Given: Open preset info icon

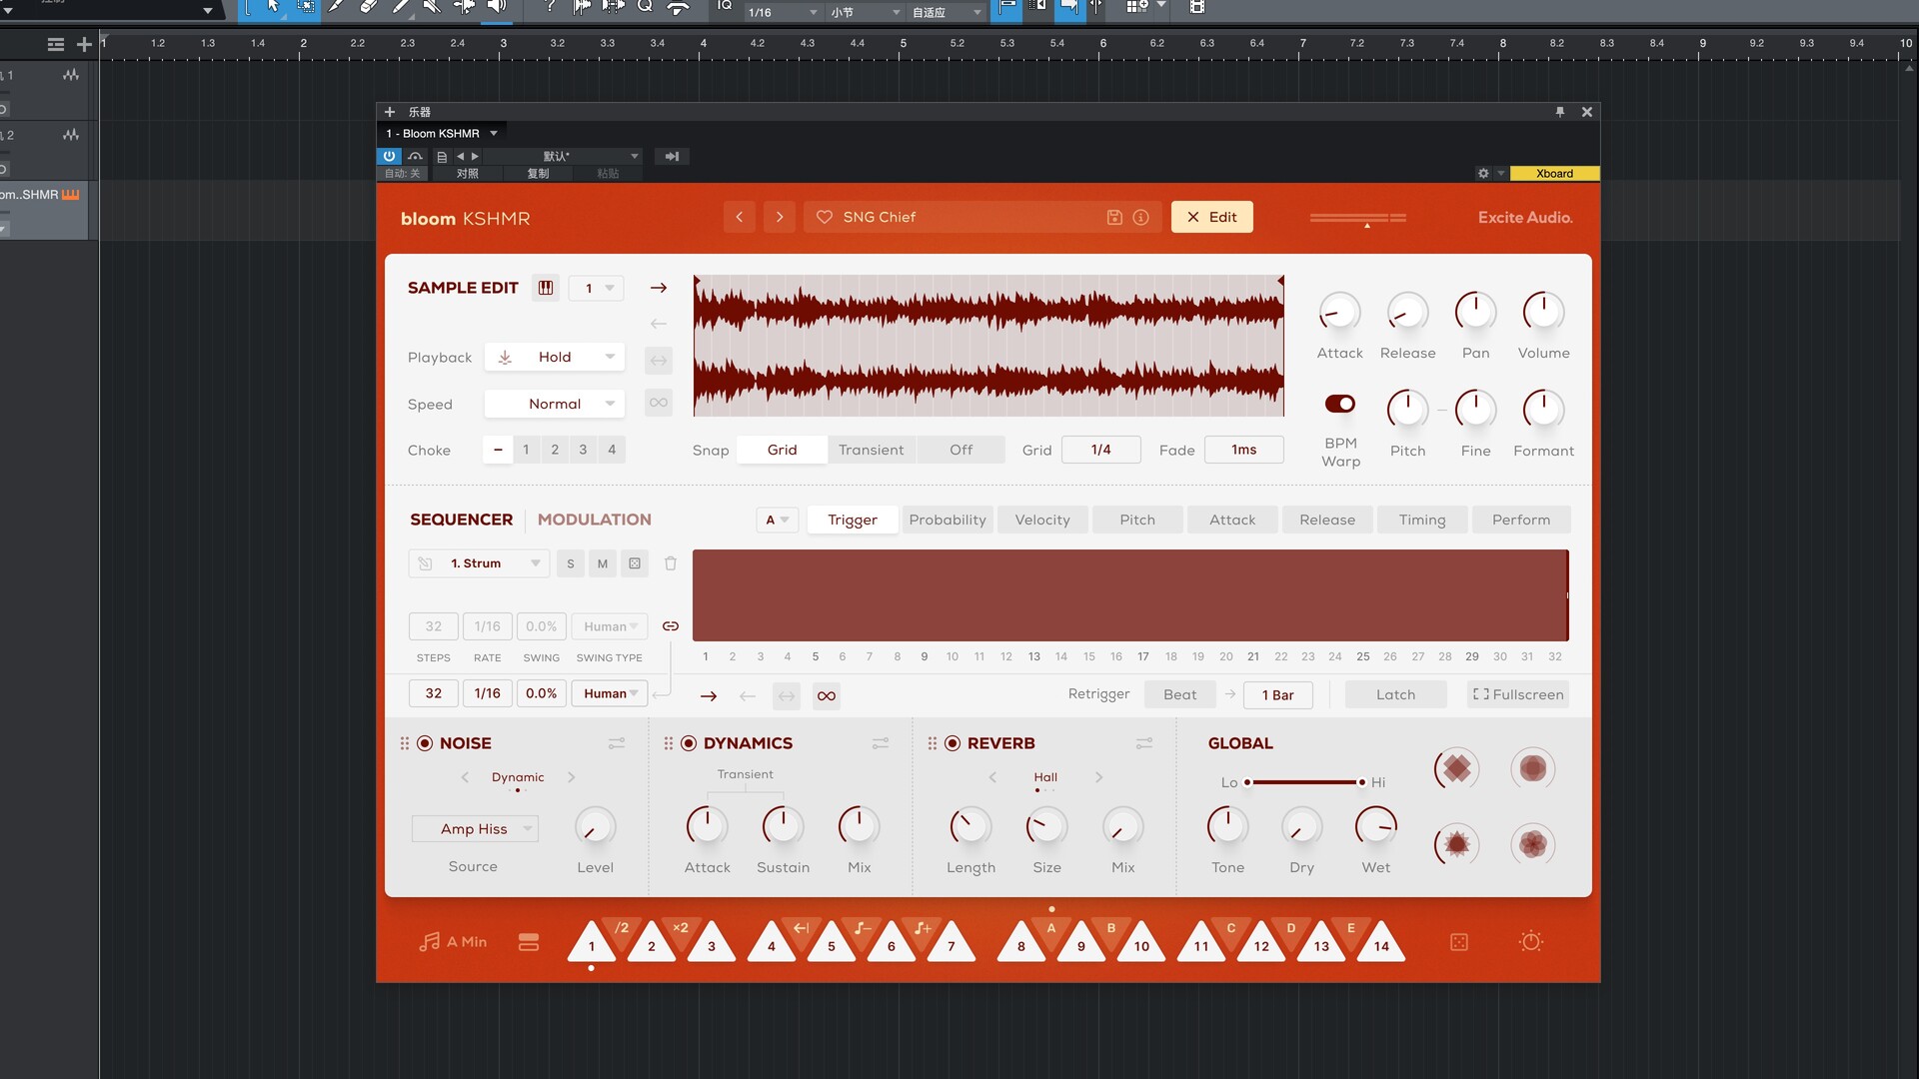Looking at the screenshot, I should click(x=1140, y=217).
